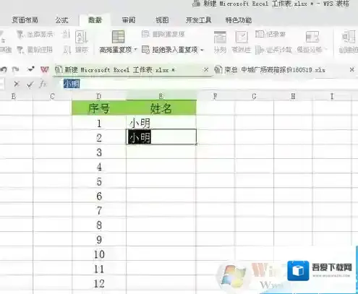
Task: Click 重新应用 filter button
Action: [x=35, y=50]
